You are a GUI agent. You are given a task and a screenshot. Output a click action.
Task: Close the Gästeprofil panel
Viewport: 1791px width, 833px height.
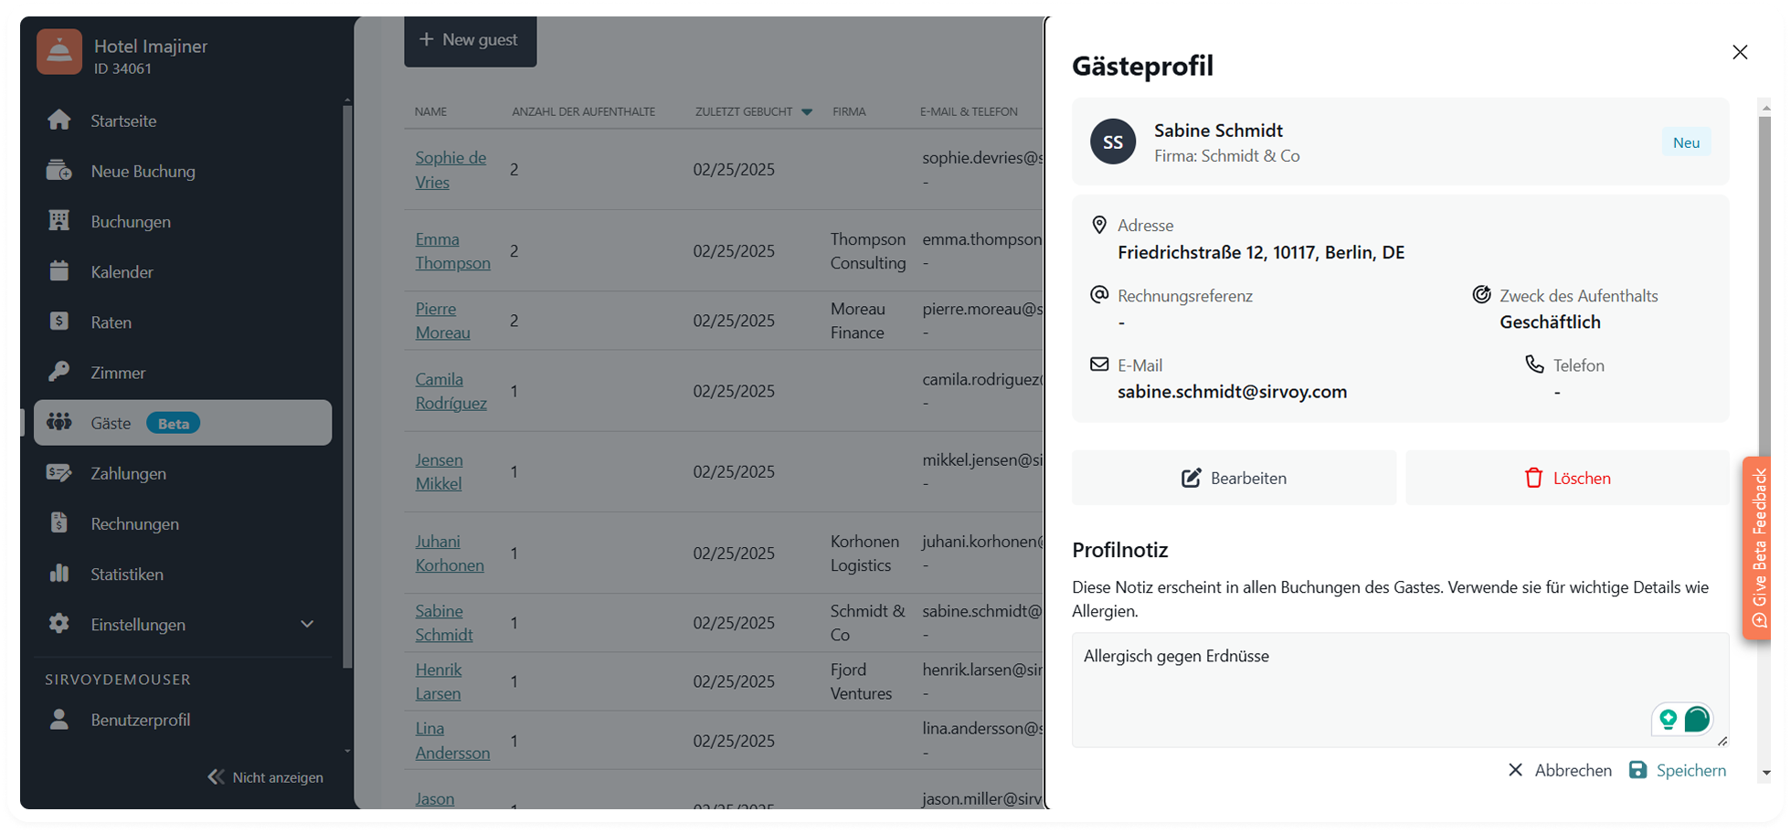(x=1740, y=52)
